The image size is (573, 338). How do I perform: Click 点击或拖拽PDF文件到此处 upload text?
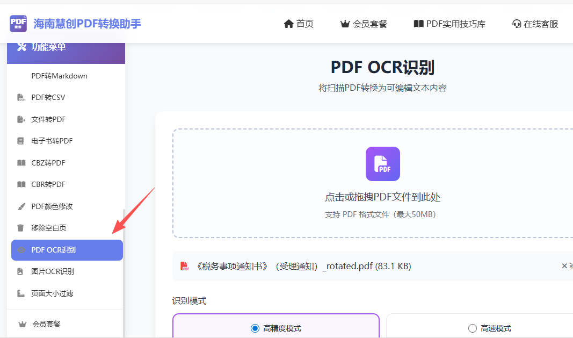tap(382, 197)
